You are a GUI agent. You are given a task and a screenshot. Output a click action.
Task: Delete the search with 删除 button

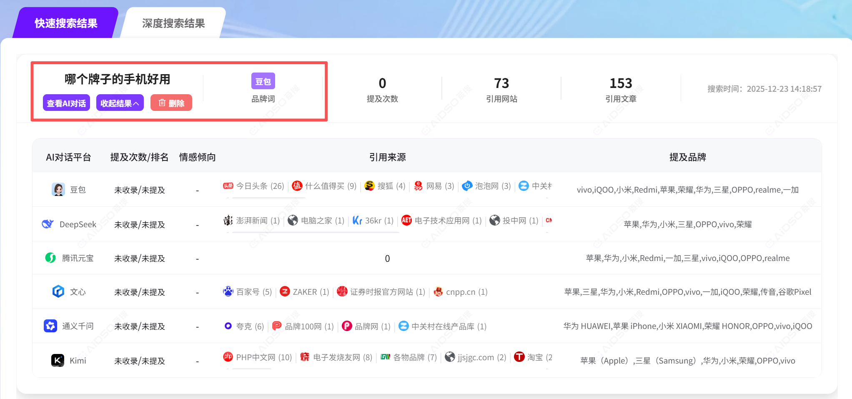click(171, 103)
